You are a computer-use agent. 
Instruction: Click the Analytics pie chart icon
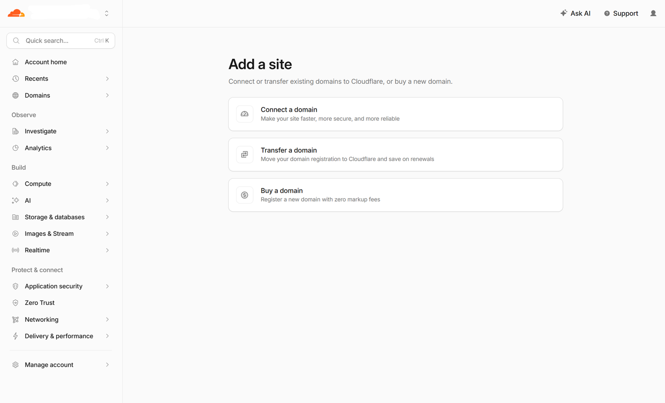[15, 148]
